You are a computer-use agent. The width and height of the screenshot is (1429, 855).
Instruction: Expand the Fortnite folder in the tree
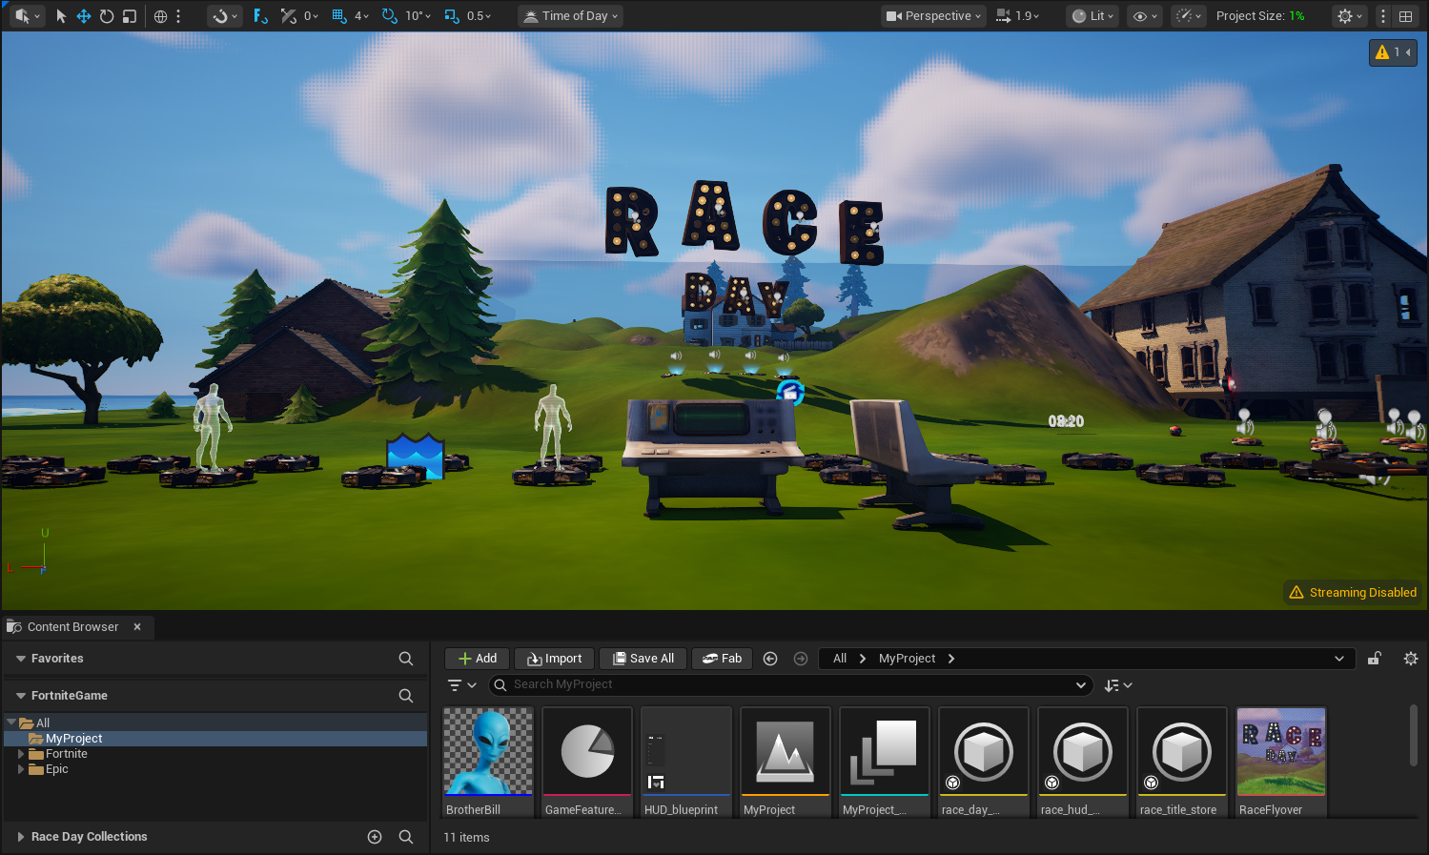click(x=22, y=753)
